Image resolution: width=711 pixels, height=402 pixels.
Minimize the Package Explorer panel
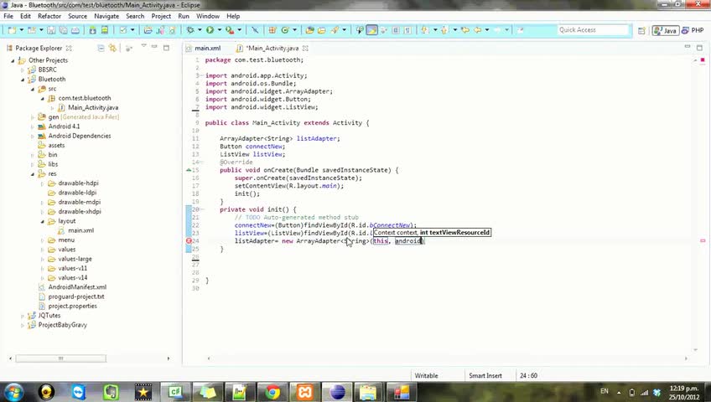tap(154, 47)
